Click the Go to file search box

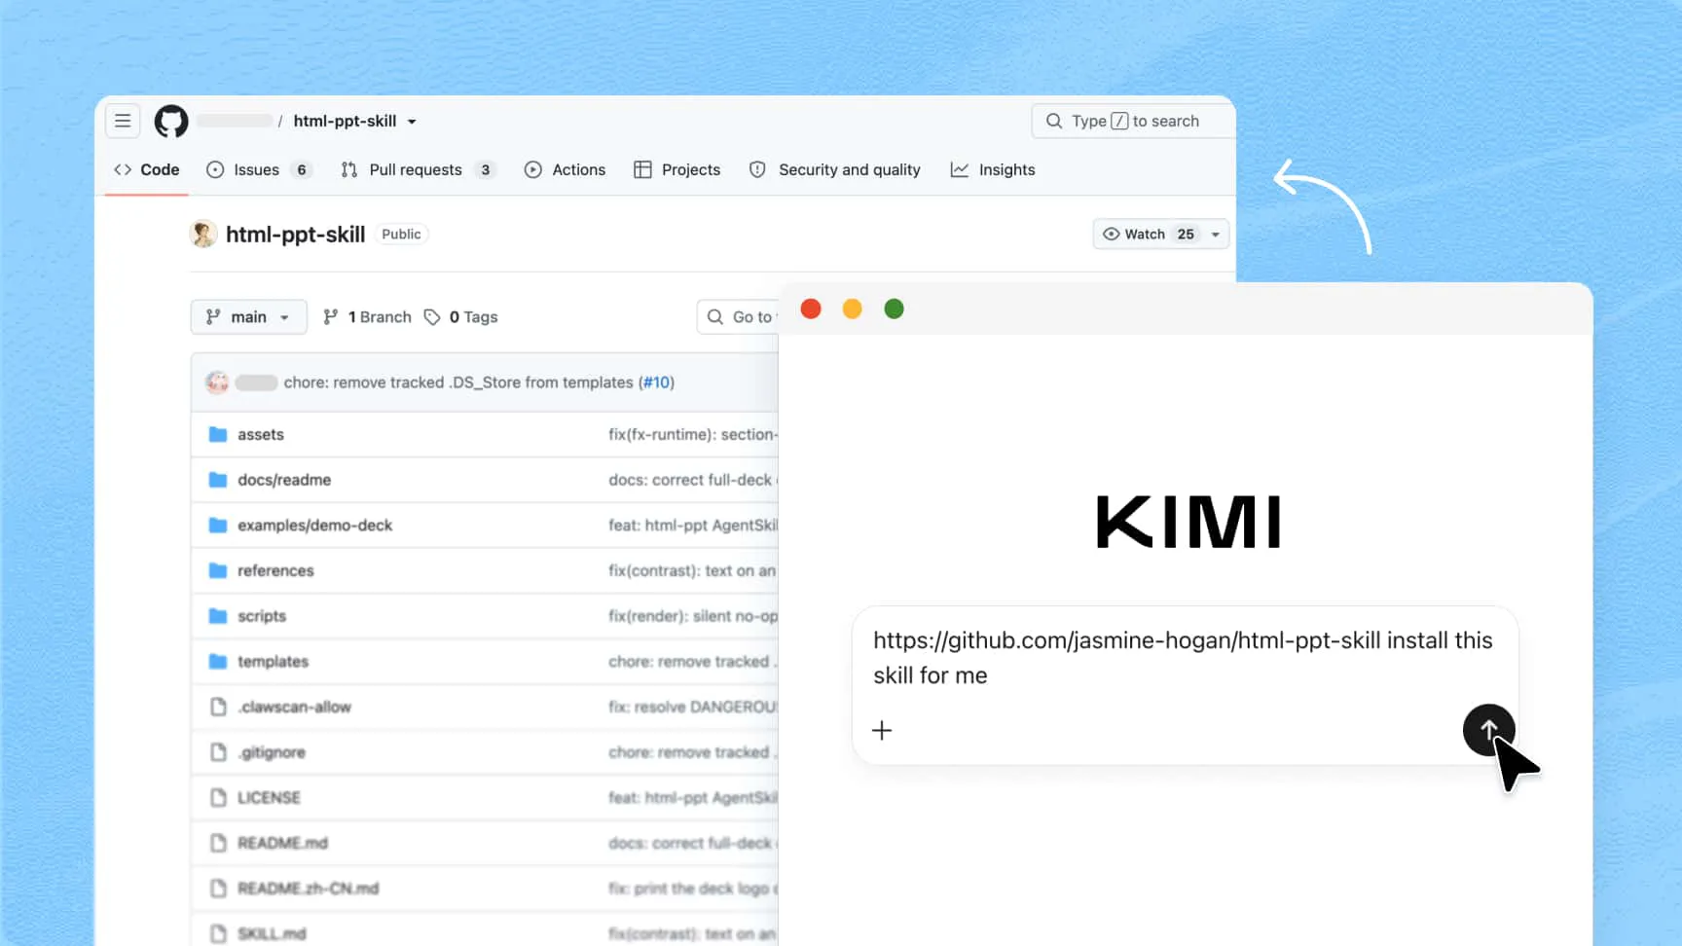[x=738, y=317]
